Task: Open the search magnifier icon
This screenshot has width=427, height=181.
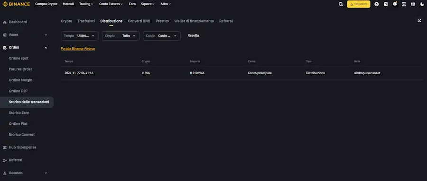Action: [x=340, y=4]
